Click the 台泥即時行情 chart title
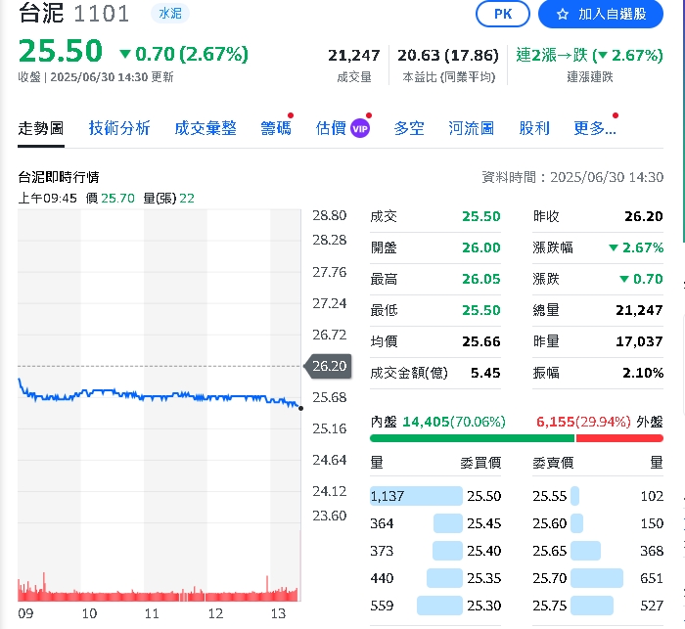Viewport: 685px width, 629px height. coord(59,177)
